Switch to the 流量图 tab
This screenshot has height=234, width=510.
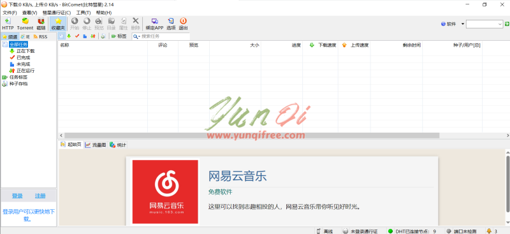[96, 145]
